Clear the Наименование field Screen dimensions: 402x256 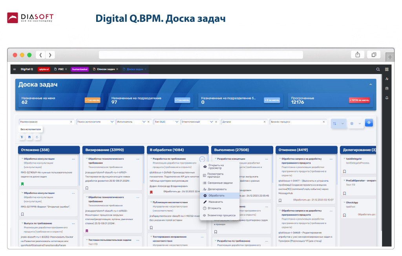[x=71, y=122]
